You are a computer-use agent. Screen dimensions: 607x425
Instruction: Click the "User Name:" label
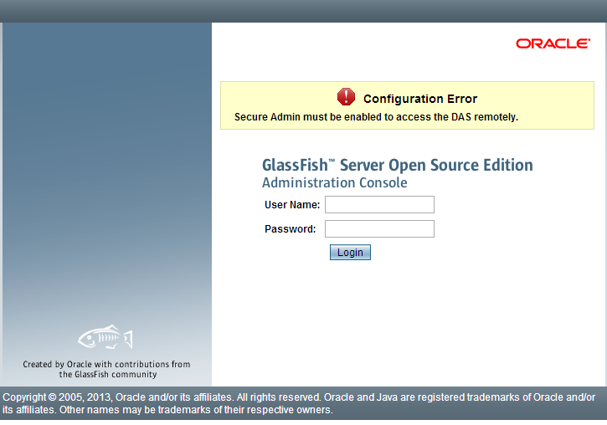point(292,205)
